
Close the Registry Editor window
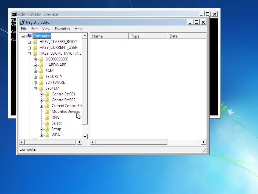tap(203, 22)
